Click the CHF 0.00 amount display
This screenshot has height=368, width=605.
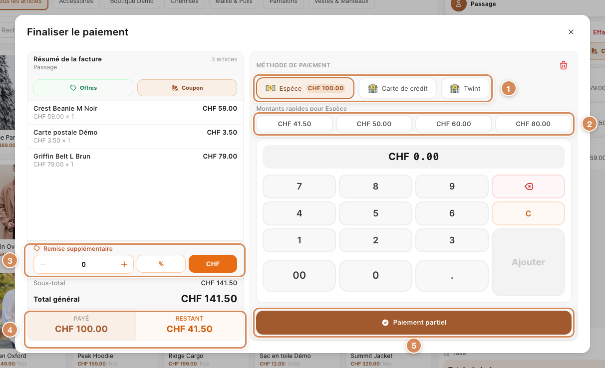coord(414,157)
